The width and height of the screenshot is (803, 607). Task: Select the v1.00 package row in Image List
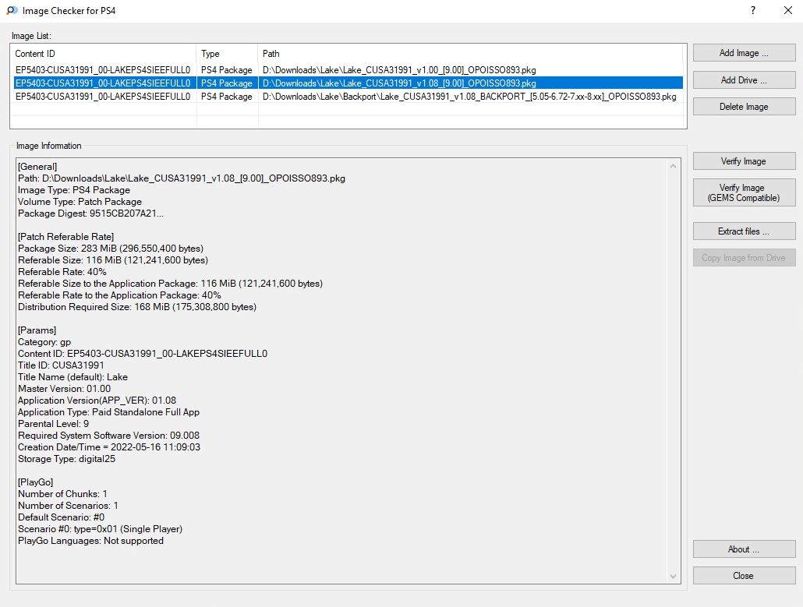click(348, 70)
